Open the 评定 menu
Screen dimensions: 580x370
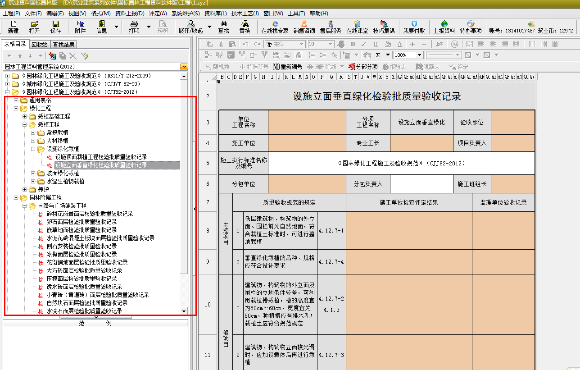(x=157, y=14)
